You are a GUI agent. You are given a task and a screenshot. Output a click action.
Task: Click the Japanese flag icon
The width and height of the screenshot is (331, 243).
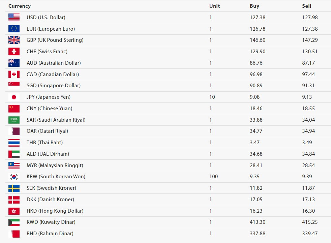tap(14, 97)
